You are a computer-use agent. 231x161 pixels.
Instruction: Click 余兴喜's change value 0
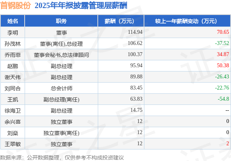(228, 121)
